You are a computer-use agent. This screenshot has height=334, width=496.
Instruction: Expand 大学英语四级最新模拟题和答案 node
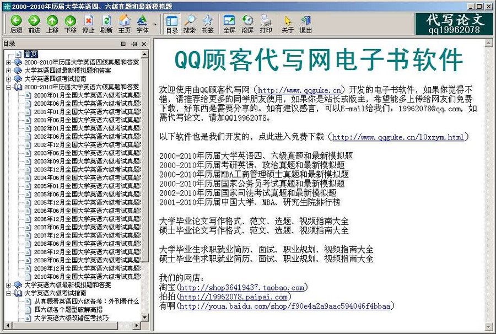[8, 71]
